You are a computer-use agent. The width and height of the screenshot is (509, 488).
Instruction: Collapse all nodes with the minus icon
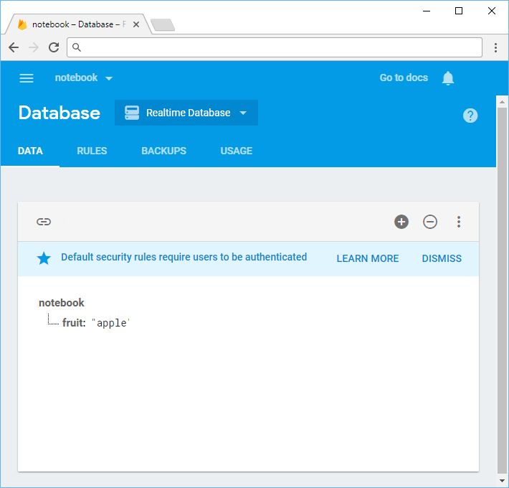coord(430,222)
